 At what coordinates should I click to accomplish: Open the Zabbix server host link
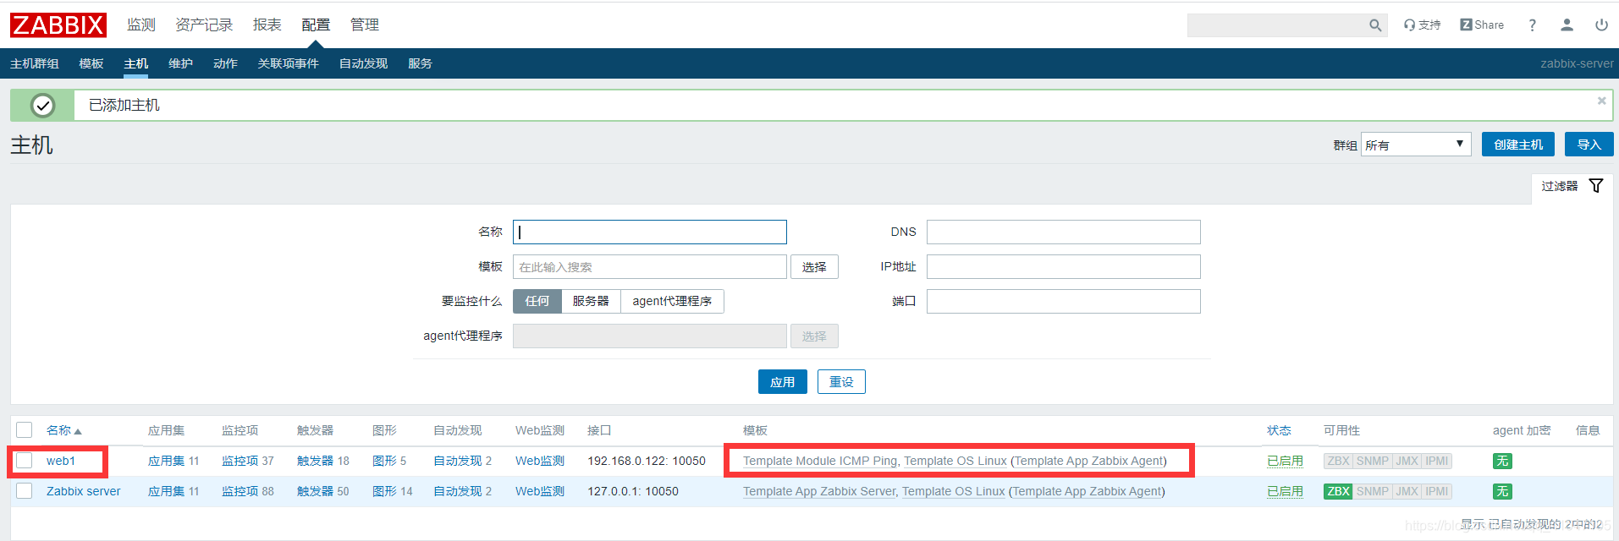[84, 491]
